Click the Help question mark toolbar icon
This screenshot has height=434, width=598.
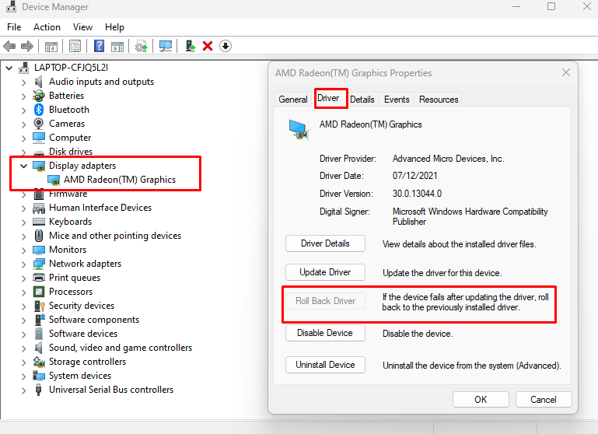tap(100, 47)
